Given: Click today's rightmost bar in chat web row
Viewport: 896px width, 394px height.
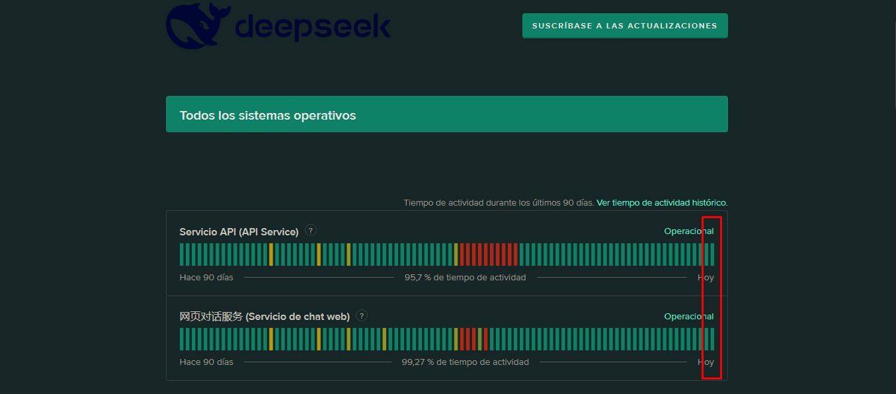Looking at the screenshot, I should (x=712, y=339).
